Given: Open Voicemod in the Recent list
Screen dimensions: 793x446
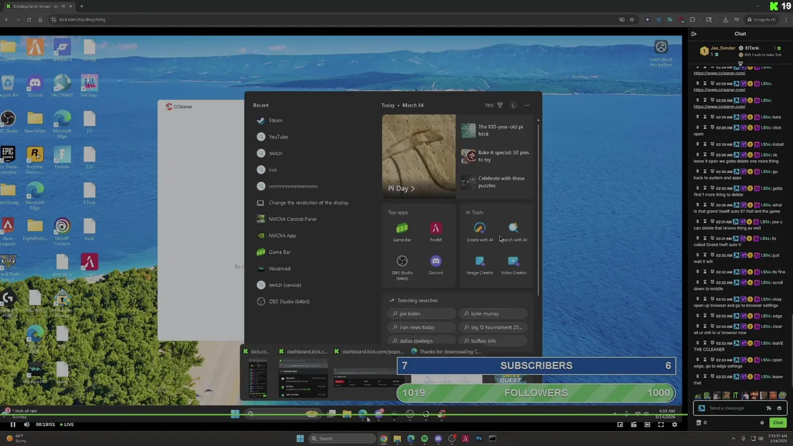Looking at the screenshot, I should pos(279,269).
